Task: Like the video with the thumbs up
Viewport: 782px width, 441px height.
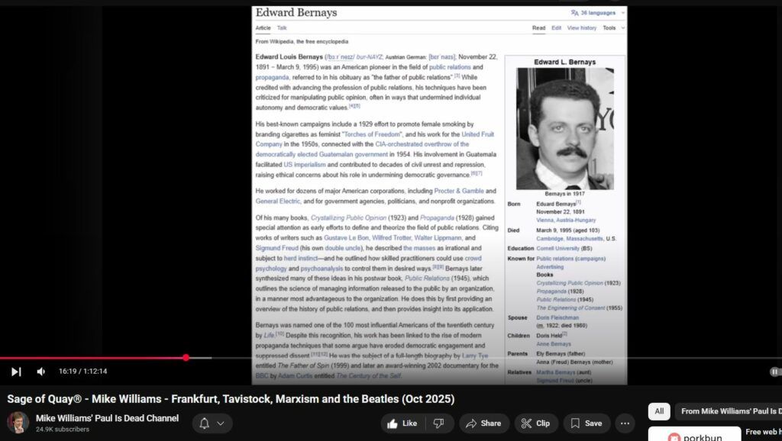Action: (x=402, y=423)
